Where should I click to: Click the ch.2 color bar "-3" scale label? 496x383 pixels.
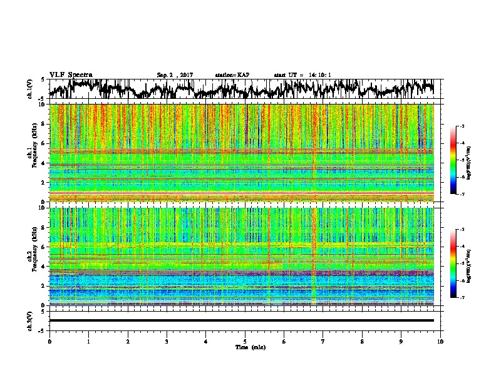click(x=462, y=230)
